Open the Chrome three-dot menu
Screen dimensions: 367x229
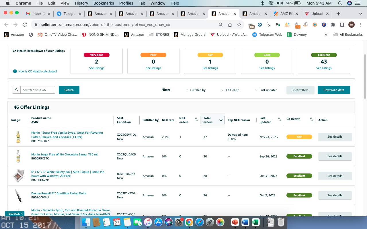click(361, 25)
